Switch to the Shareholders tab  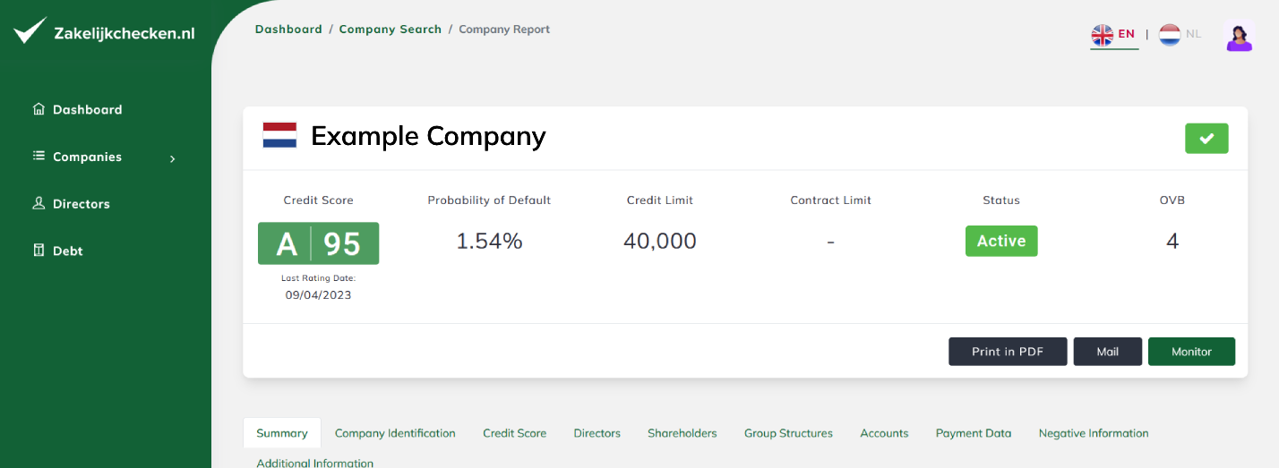click(682, 433)
